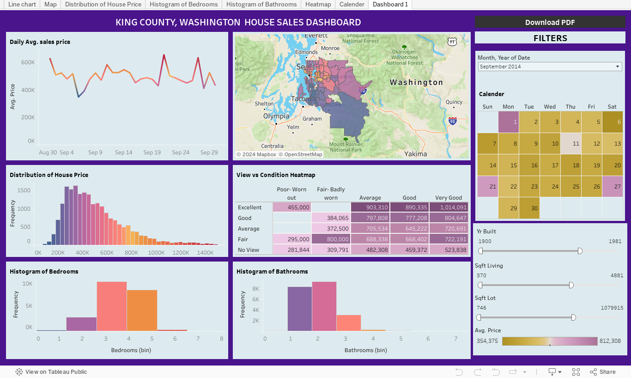Click the Sqft Lot slider right handle
631x378 pixels.
tap(573, 317)
